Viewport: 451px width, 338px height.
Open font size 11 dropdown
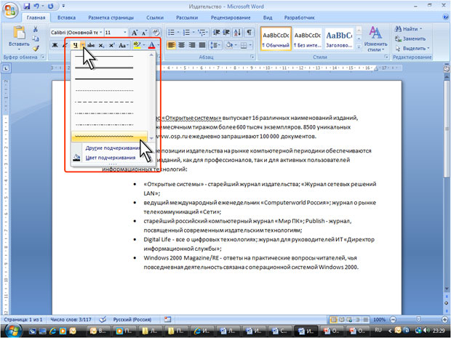tap(125, 33)
